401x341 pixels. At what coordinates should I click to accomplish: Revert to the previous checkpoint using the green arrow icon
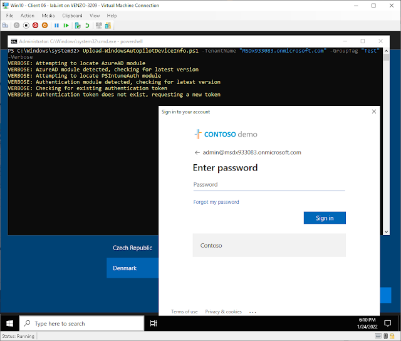[87, 25]
